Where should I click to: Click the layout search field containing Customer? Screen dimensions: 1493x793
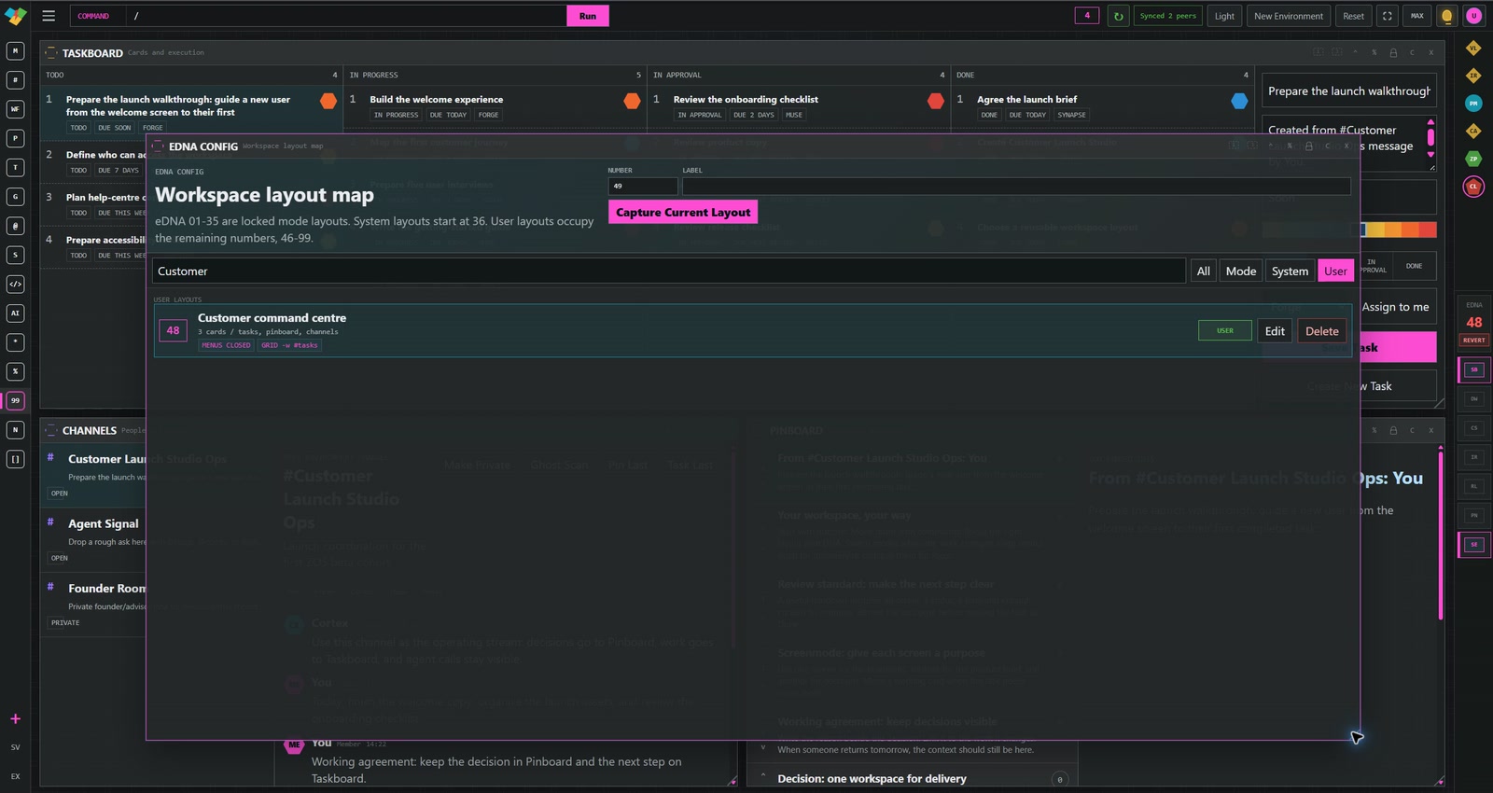point(669,271)
